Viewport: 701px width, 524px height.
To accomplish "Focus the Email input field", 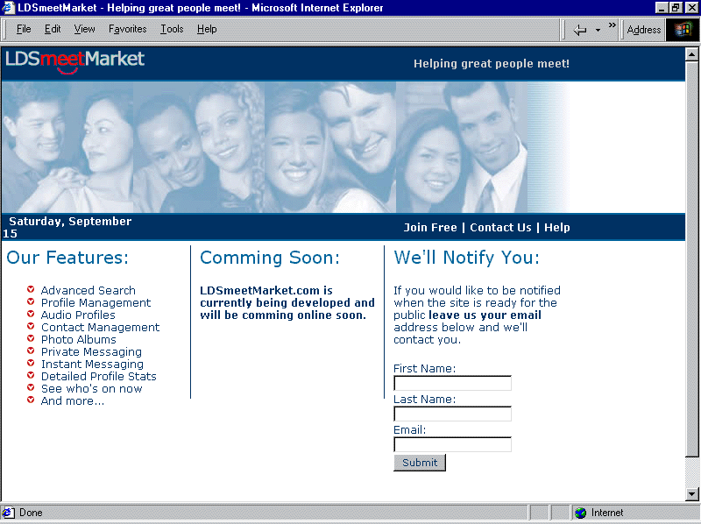I will coord(452,444).
